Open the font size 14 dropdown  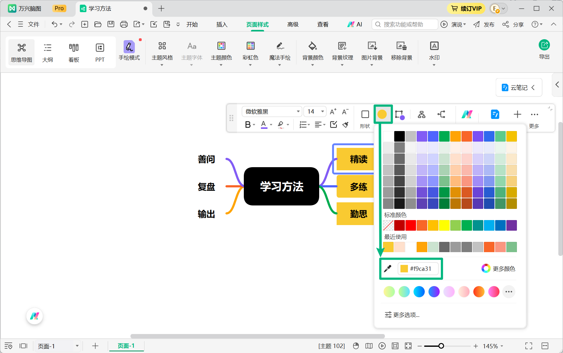click(315, 111)
